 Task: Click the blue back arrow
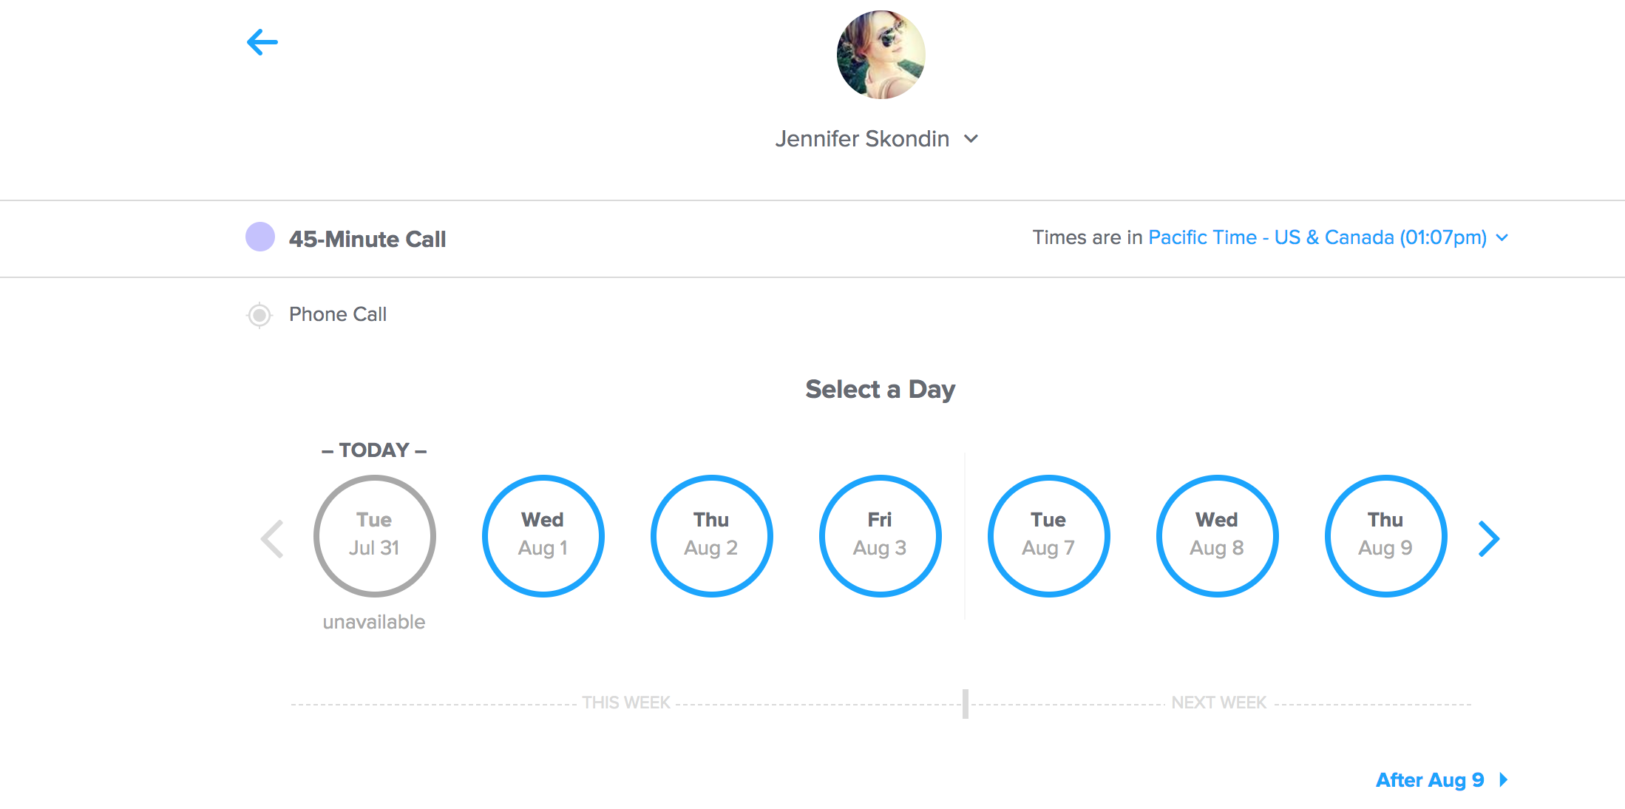click(262, 42)
